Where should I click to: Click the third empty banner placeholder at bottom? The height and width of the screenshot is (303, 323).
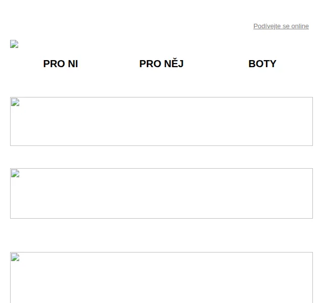pyautogui.click(x=161, y=277)
